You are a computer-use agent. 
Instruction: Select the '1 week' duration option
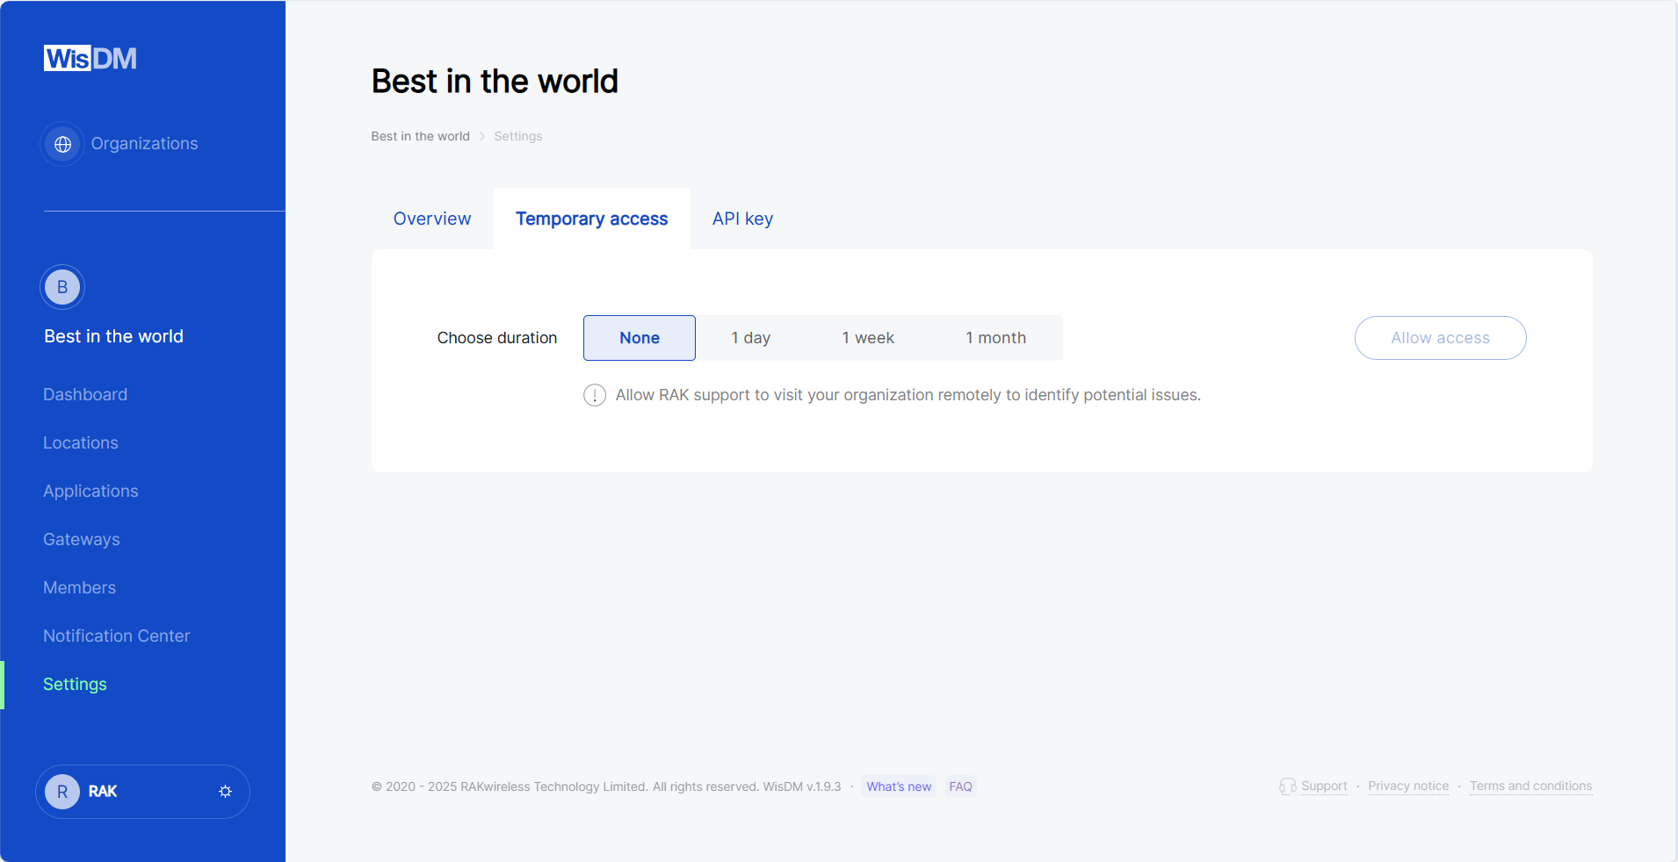click(868, 337)
